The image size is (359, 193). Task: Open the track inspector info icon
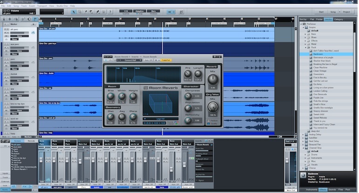[x=4, y=19]
